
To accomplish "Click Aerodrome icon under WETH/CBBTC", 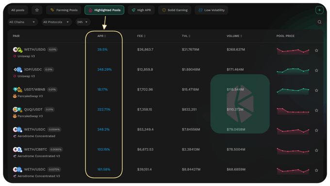I will (x=15, y=156).
